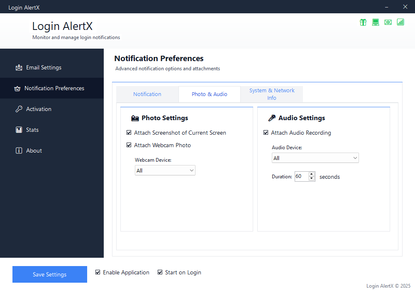Increase Duration with the up arrow
This screenshot has height=291, width=415.
point(312,174)
